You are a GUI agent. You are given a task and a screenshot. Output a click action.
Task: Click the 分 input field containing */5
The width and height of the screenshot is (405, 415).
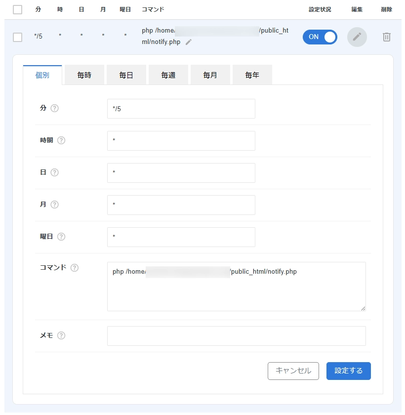[181, 109]
